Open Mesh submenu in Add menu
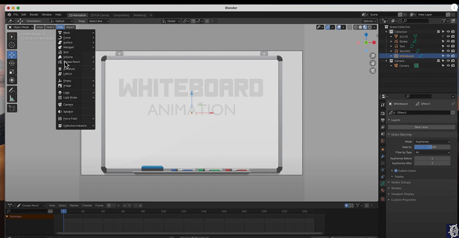Viewport: 459px width, 238px height. point(76,33)
